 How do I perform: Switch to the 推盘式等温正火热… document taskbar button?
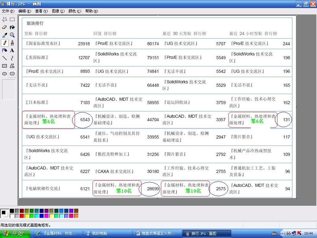coord(158,233)
